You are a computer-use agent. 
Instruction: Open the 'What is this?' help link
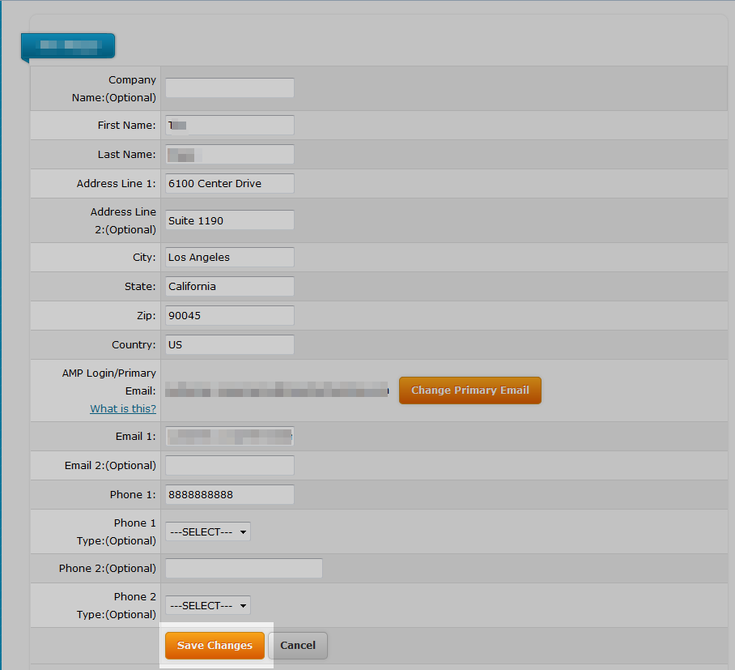click(x=123, y=409)
